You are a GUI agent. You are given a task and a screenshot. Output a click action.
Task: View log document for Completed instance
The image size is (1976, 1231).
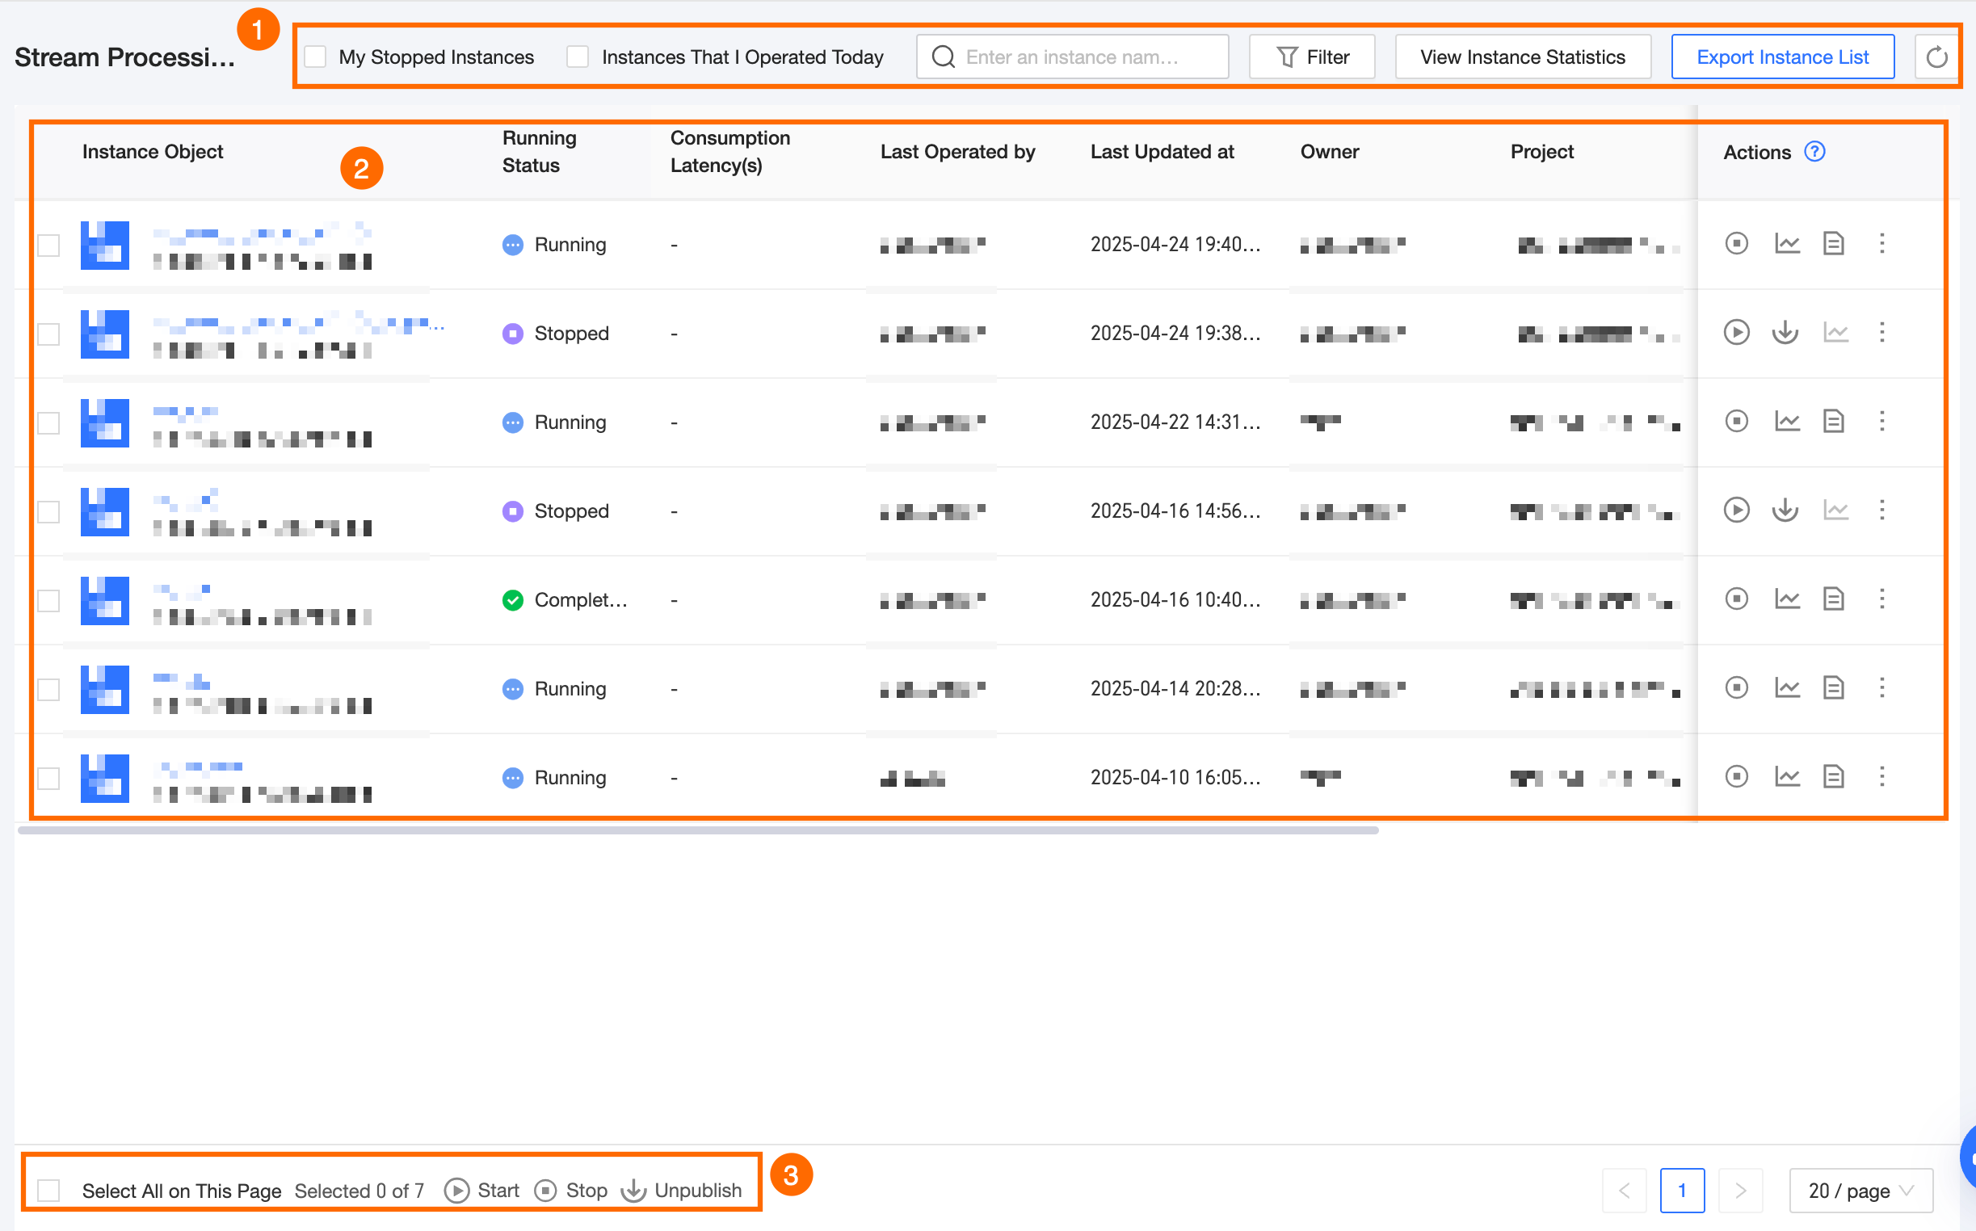(x=1833, y=599)
